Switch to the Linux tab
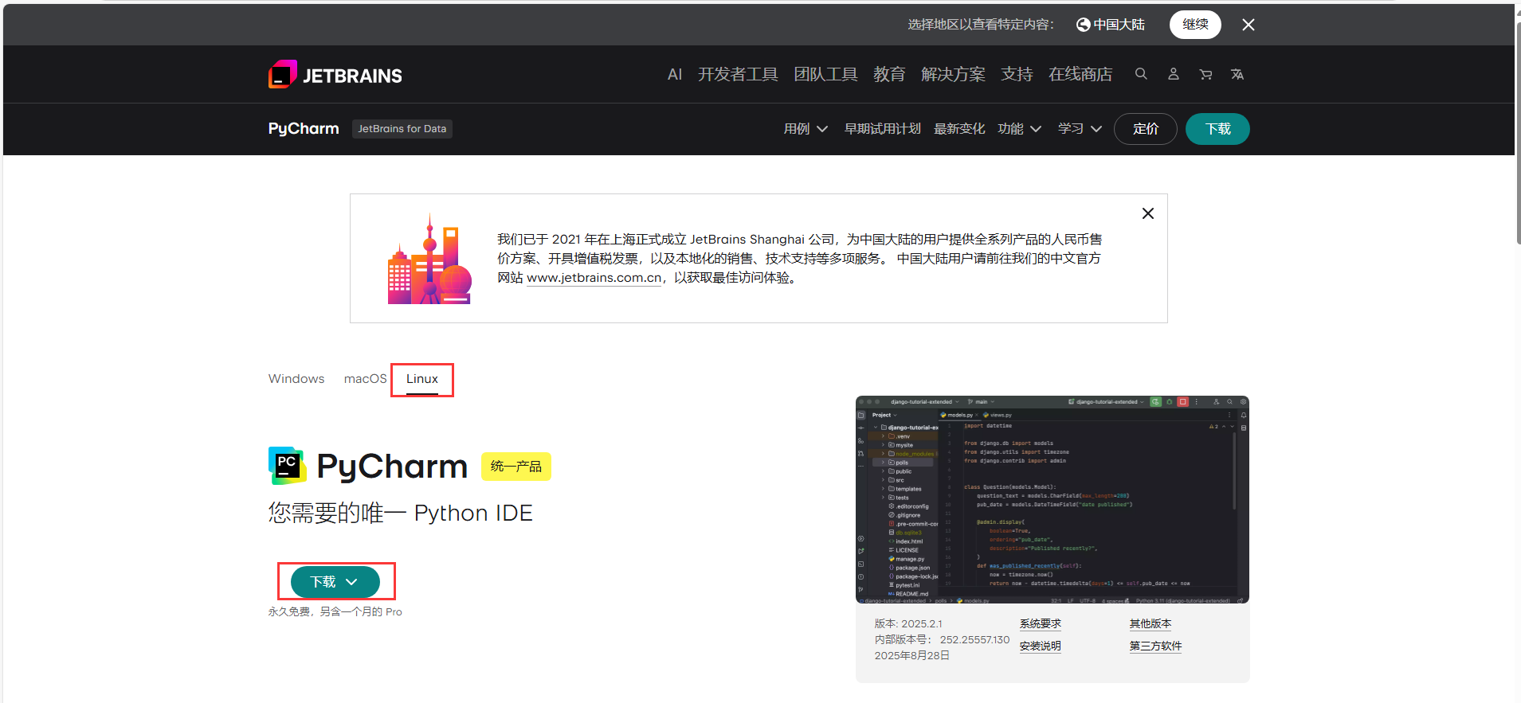Viewport: 1521px width, 703px height. pos(422,380)
